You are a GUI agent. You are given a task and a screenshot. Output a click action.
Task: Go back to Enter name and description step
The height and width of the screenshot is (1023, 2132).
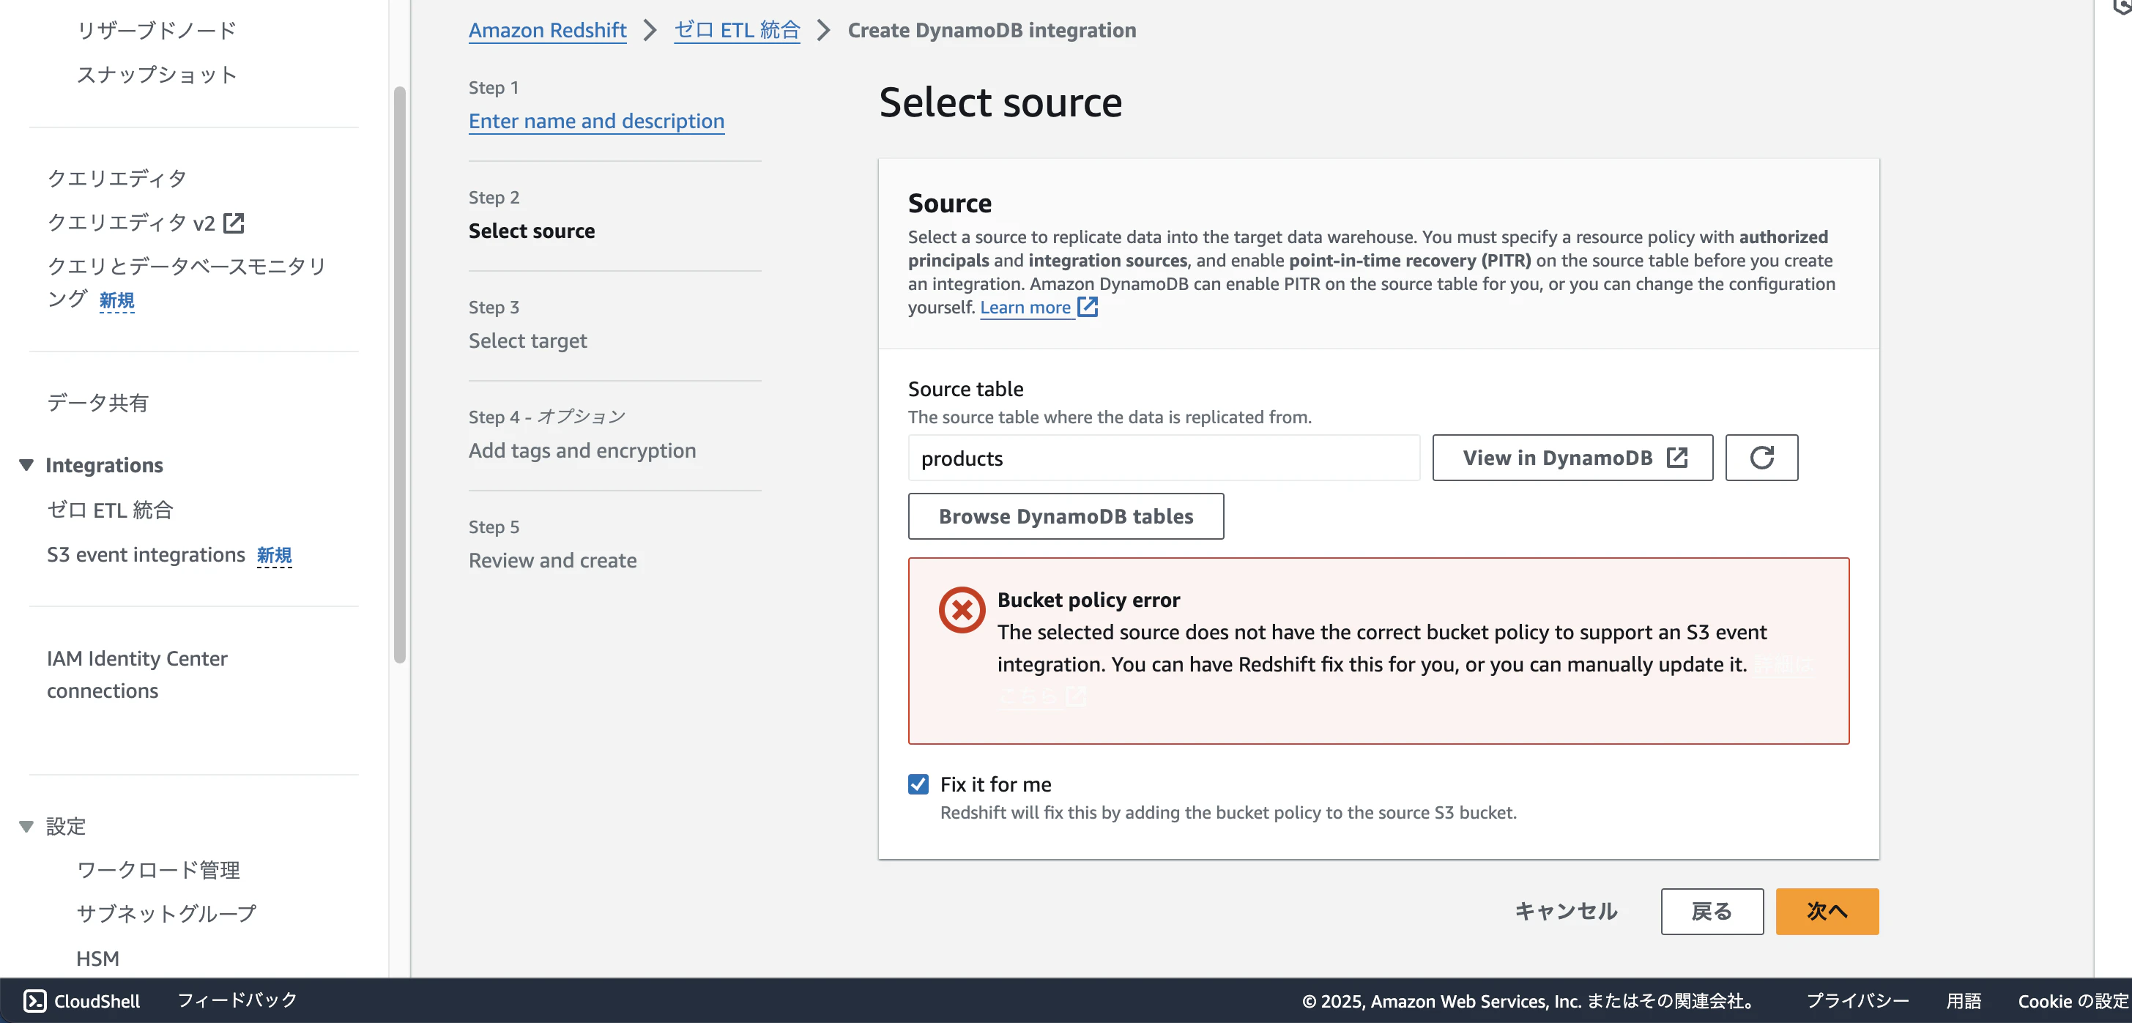click(596, 121)
